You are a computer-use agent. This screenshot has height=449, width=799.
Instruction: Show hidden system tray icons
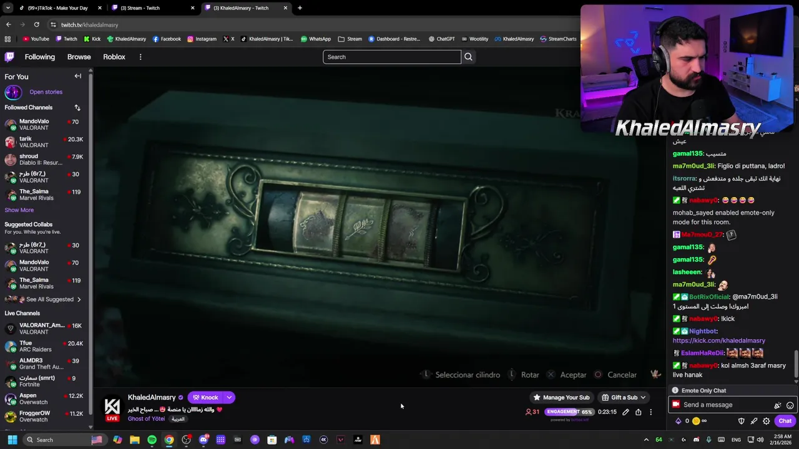pyautogui.click(x=646, y=440)
